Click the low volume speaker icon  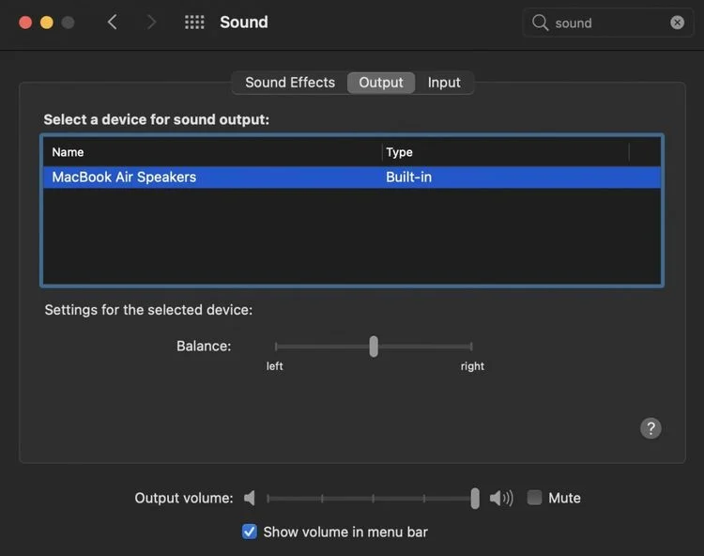pyautogui.click(x=250, y=498)
